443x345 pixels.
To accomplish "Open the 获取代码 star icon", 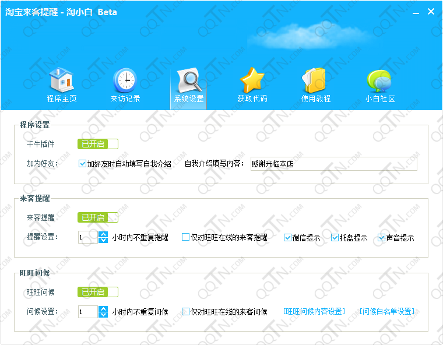I will point(252,81).
